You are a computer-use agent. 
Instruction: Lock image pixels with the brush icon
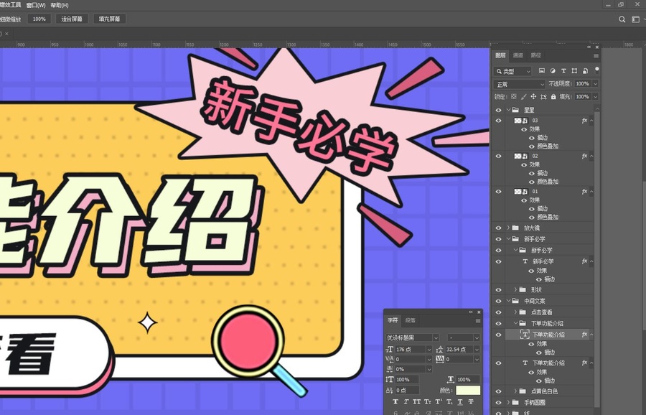524,96
